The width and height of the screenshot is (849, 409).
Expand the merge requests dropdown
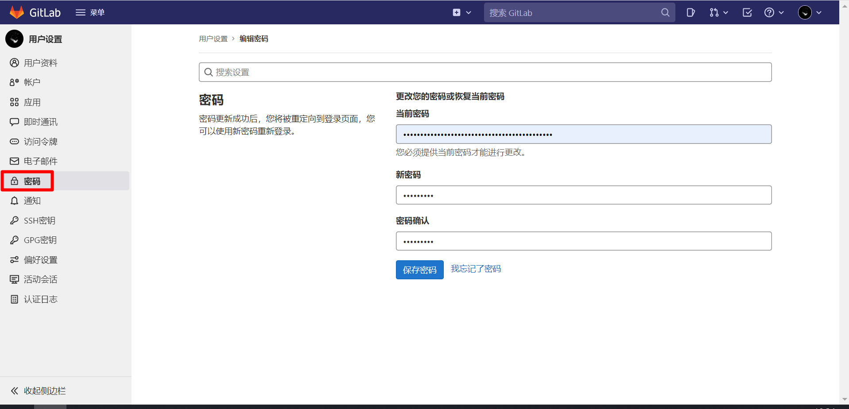718,12
